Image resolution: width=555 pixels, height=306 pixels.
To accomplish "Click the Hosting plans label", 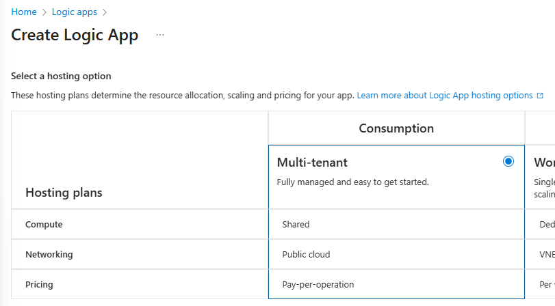I will pyautogui.click(x=64, y=193).
